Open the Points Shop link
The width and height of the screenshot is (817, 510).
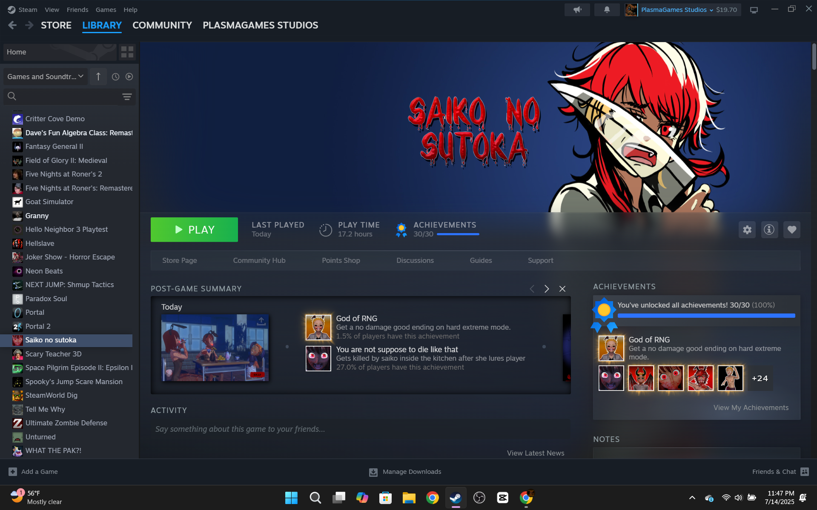(x=341, y=260)
